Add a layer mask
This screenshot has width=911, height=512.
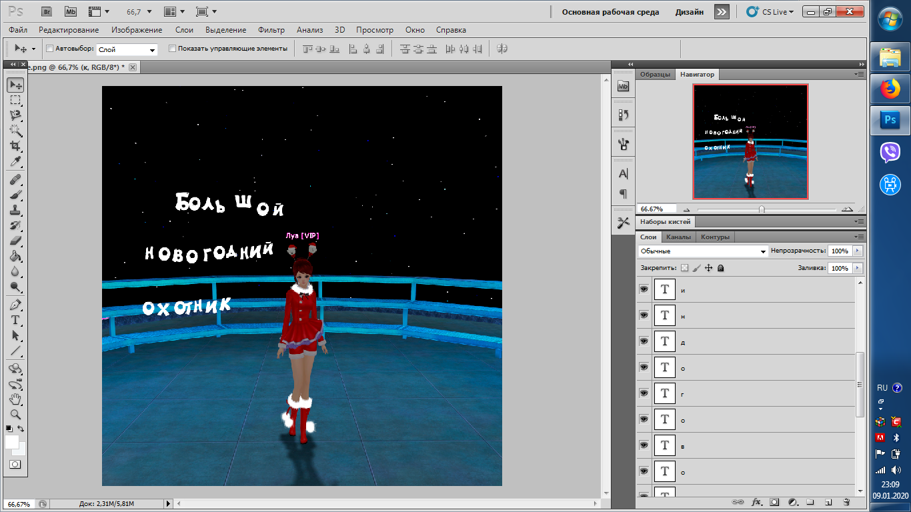point(774,501)
